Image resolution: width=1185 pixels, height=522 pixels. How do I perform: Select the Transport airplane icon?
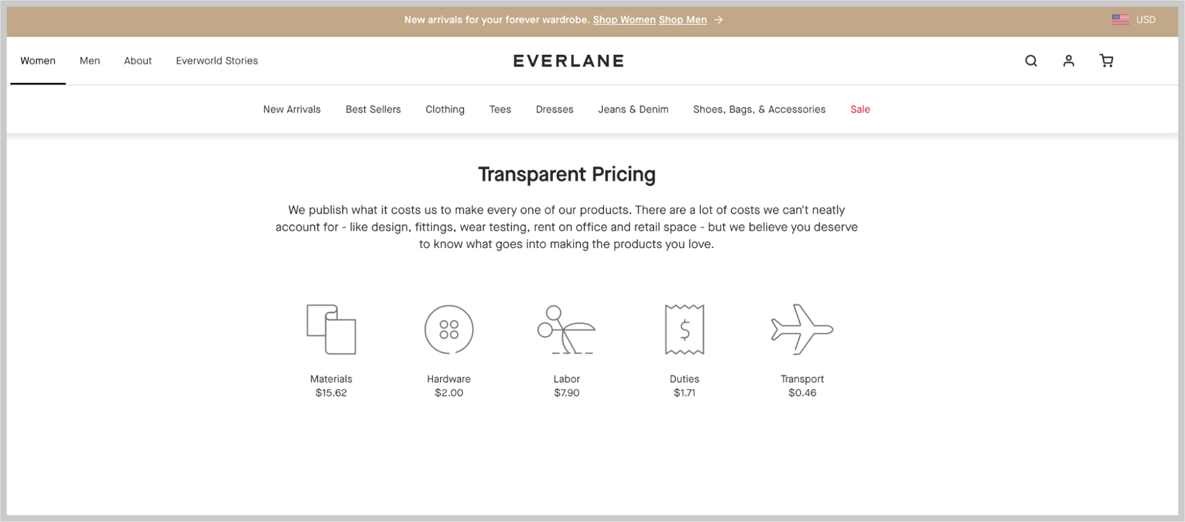coord(801,330)
